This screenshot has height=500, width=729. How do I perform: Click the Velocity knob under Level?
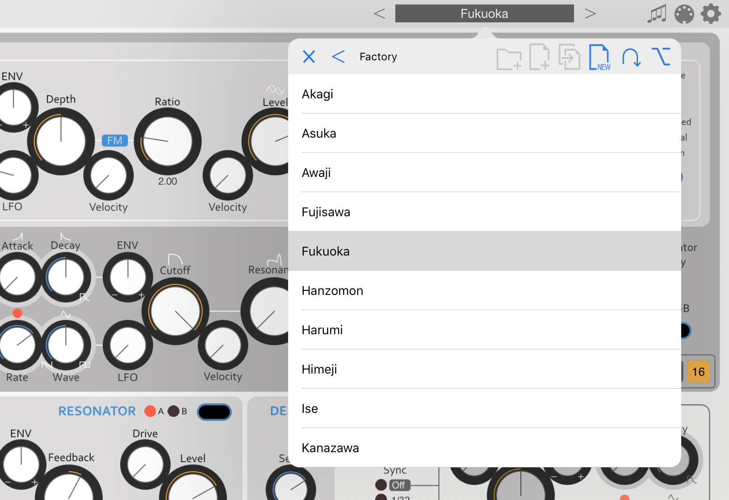(x=228, y=176)
